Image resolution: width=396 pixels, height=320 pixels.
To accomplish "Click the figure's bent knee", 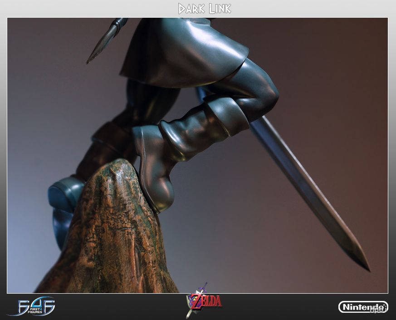I will pos(268,93).
